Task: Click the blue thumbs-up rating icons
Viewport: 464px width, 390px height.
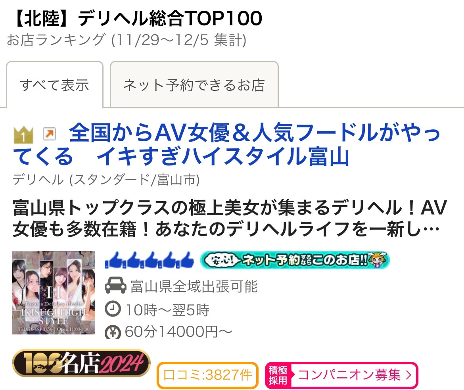Action: coord(149,260)
